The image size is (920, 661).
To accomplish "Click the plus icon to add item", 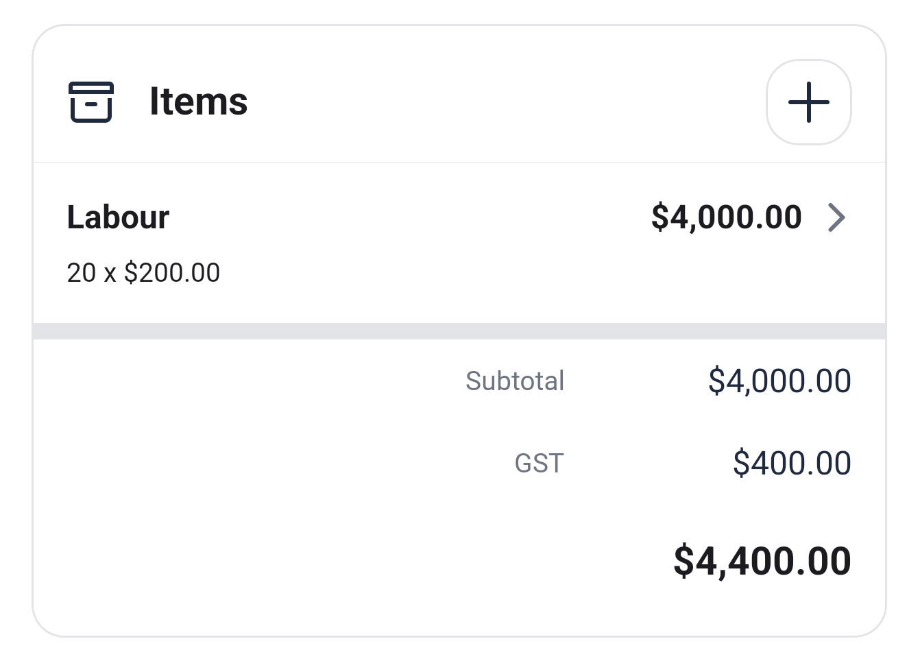I will click(x=808, y=102).
